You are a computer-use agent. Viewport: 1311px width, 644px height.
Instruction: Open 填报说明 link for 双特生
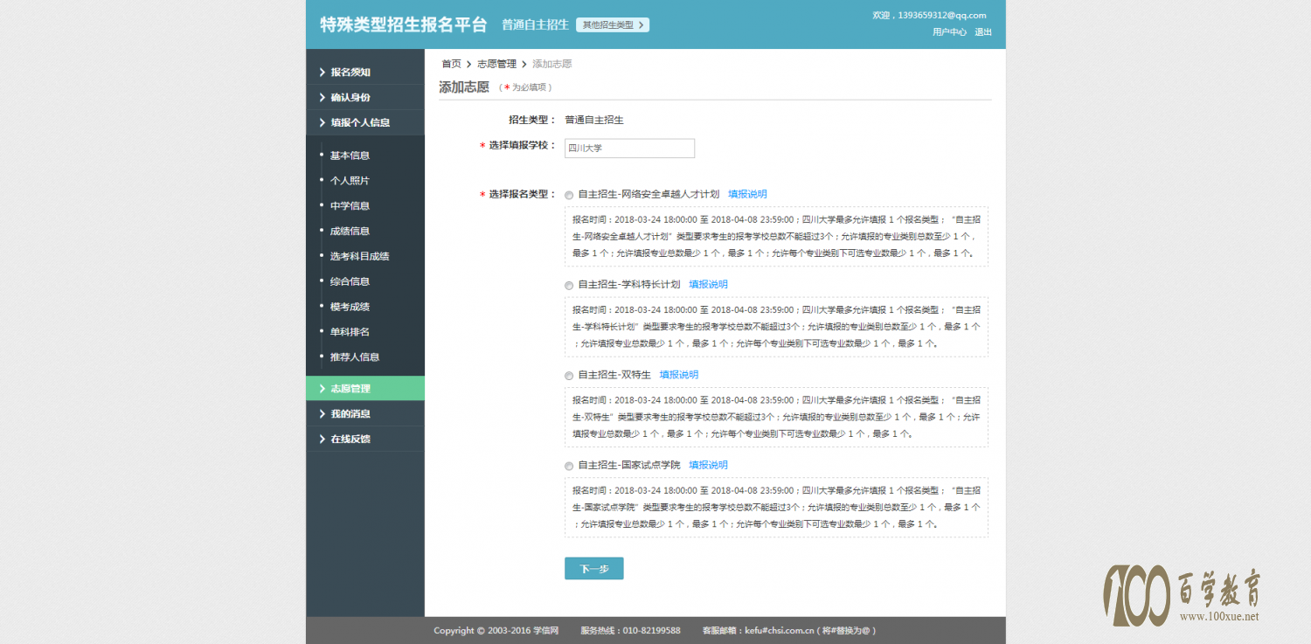[679, 375]
